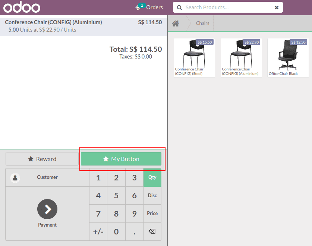
Task: Activate Qty mode on numpad
Action: pos(152,177)
